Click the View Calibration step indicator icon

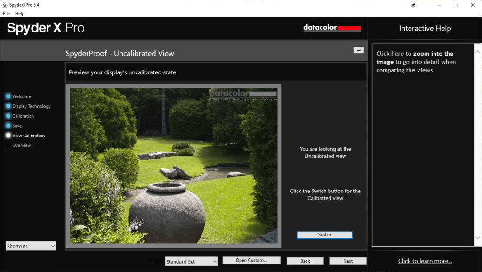coord(8,136)
